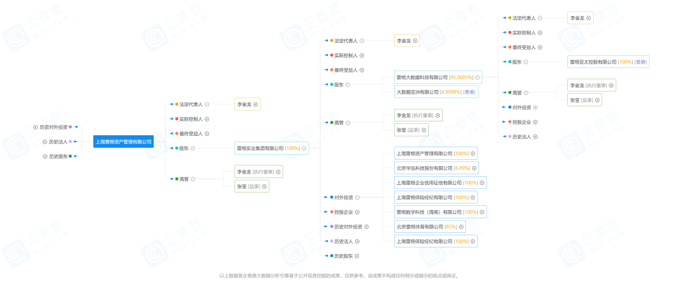The image size is (680, 285).
Task: Expand 历史法人 under 雷根实业集团
Action: pos(357,241)
